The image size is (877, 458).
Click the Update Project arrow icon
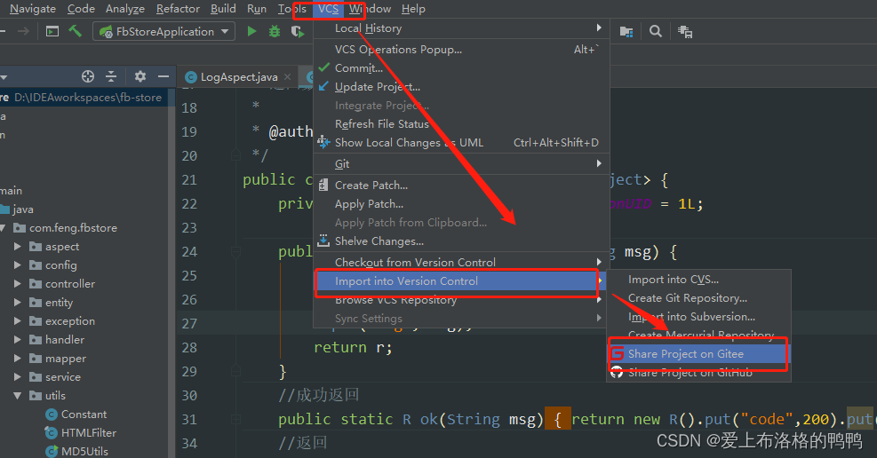323,86
